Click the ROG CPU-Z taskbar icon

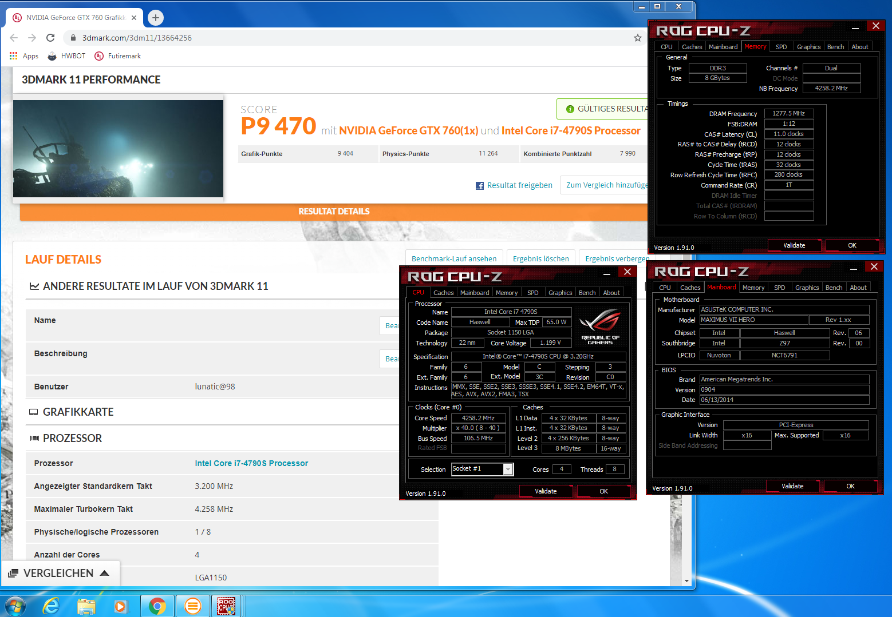point(226,606)
